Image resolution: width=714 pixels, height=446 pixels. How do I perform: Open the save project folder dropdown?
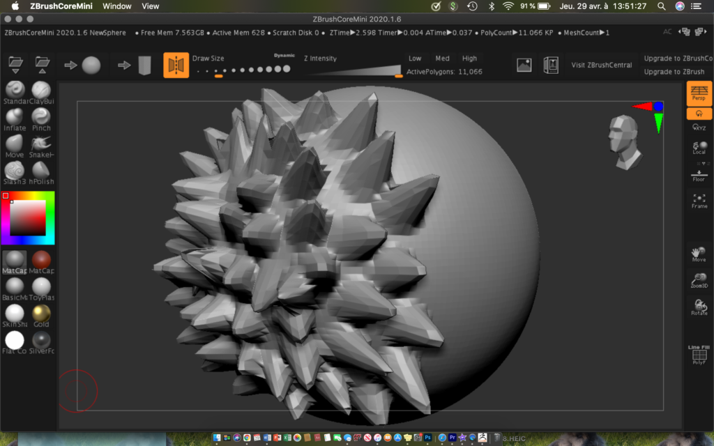point(42,65)
